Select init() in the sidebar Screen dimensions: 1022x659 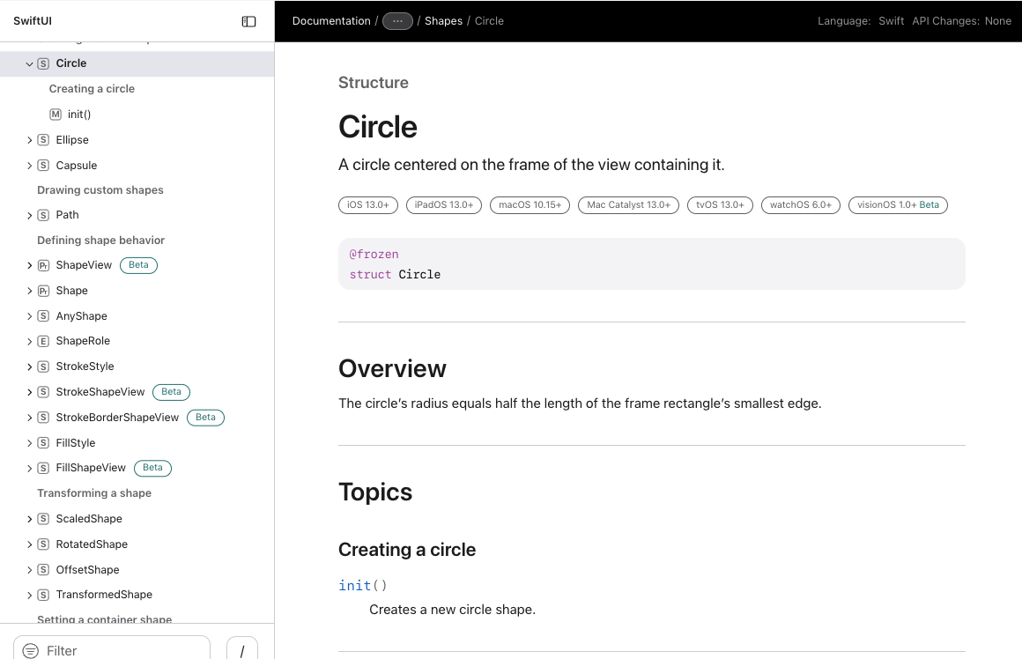[x=79, y=114]
